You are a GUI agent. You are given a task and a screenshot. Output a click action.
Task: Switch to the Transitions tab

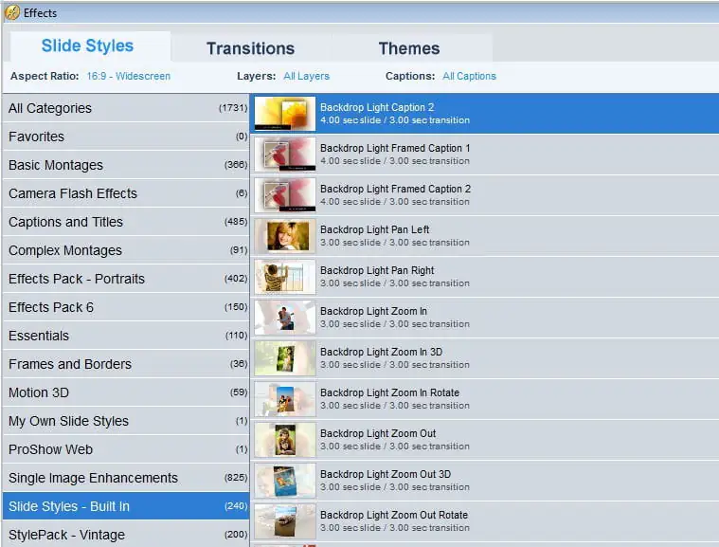[x=250, y=48]
